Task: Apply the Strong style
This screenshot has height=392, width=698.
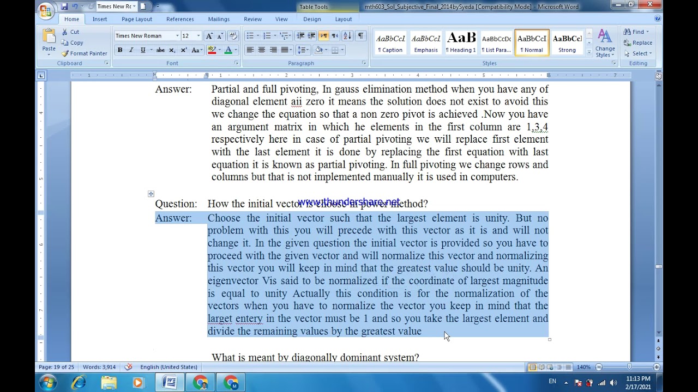Action: click(567, 42)
